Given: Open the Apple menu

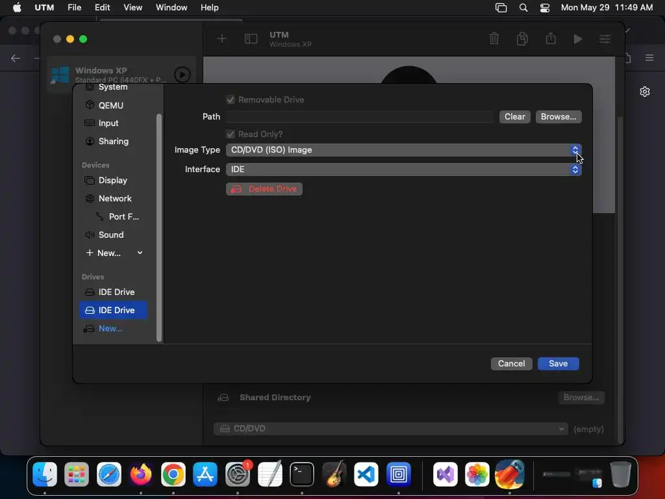Looking at the screenshot, I should [x=17, y=8].
